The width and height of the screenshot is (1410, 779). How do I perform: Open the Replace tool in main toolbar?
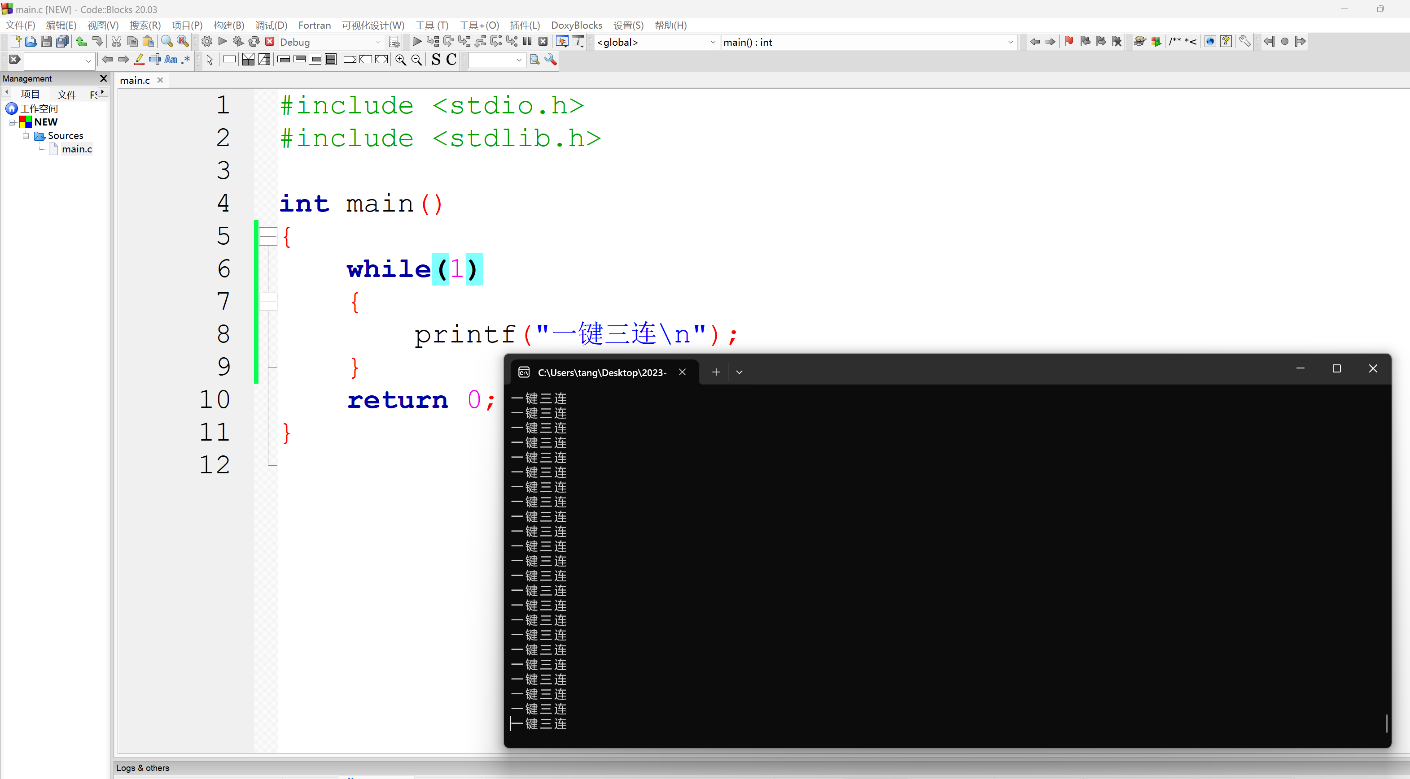click(182, 41)
